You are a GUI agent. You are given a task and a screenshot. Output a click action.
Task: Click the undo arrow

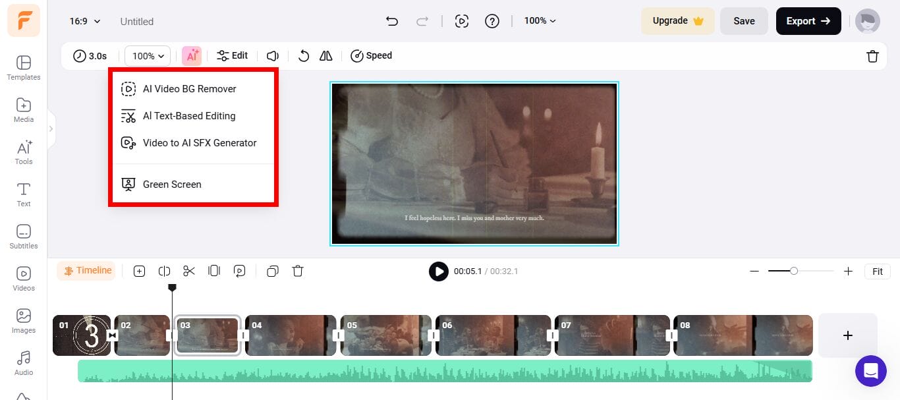point(392,21)
